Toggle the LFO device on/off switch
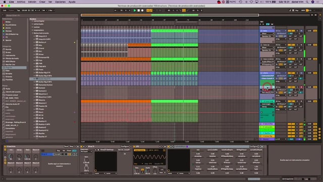The image size is (323, 182). [x=134, y=147]
